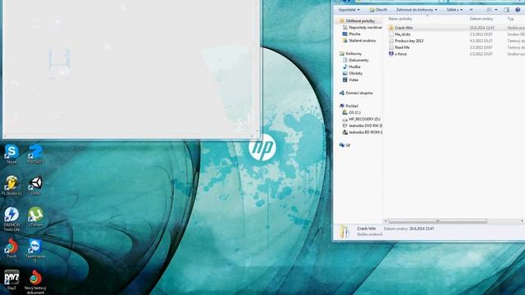Screen dimensions: 525x295
Task: Click the Explorer help question-mark icon
Action: [518, 10]
